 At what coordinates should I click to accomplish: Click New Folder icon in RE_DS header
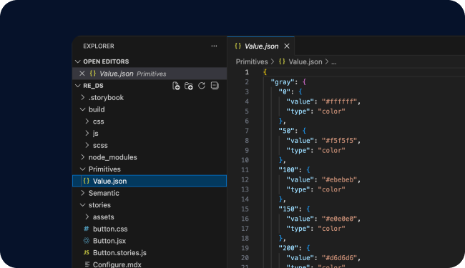(189, 86)
